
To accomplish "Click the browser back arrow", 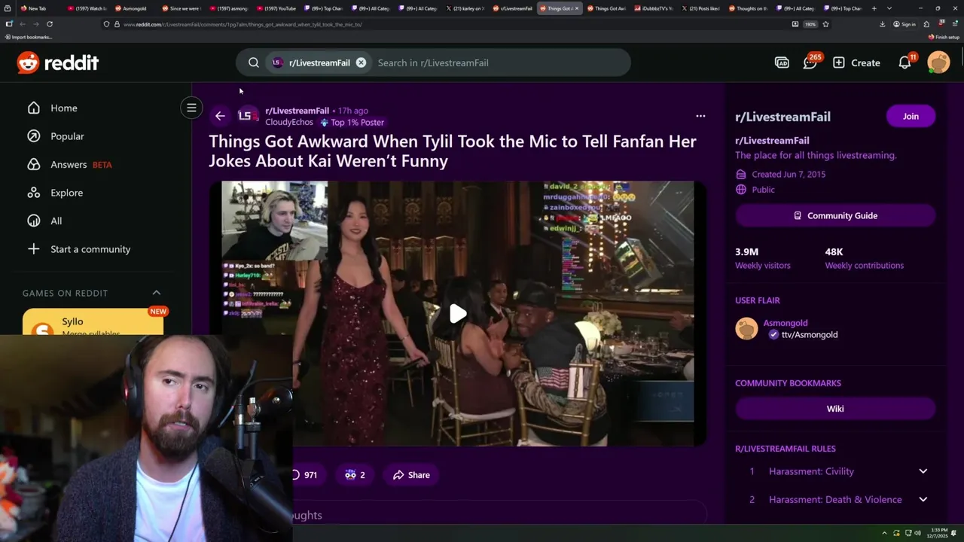I will click(x=22, y=24).
